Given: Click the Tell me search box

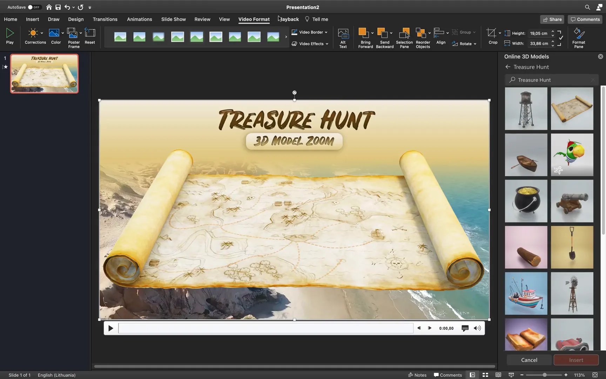Looking at the screenshot, I should pos(316,19).
